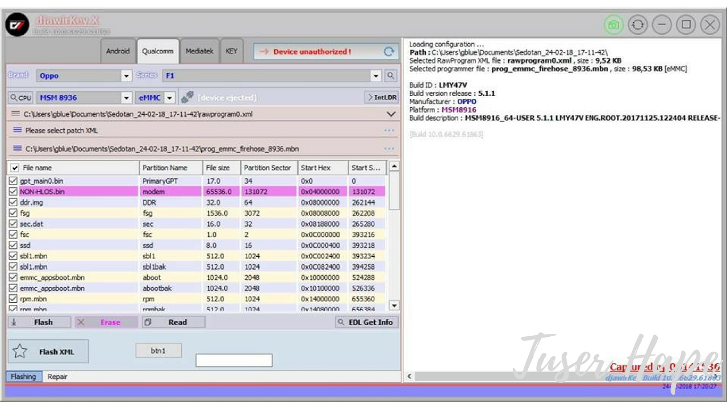The height and width of the screenshot is (409, 727).
Task: Toggle the select-all checkbox in File name header
Action: 15,168
